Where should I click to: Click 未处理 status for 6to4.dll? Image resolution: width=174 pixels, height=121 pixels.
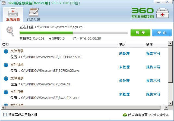pyautogui.click(x=124, y=80)
